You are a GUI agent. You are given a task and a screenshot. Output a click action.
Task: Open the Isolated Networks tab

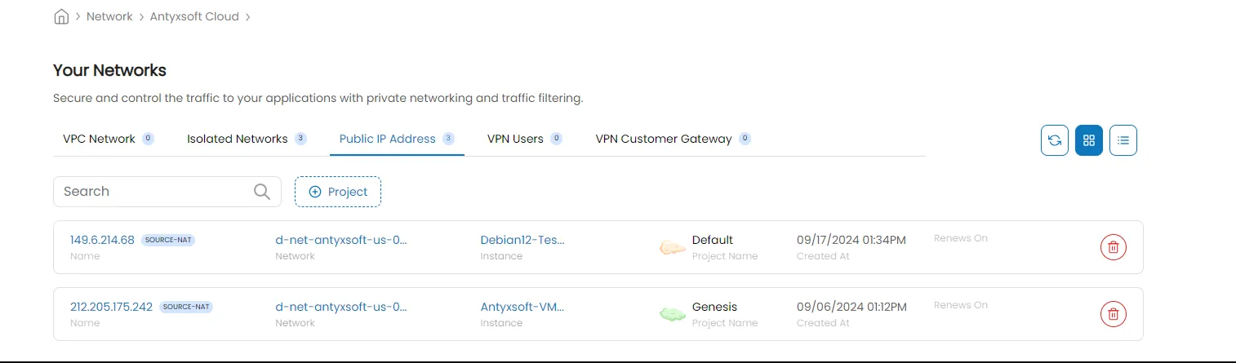point(237,139)
